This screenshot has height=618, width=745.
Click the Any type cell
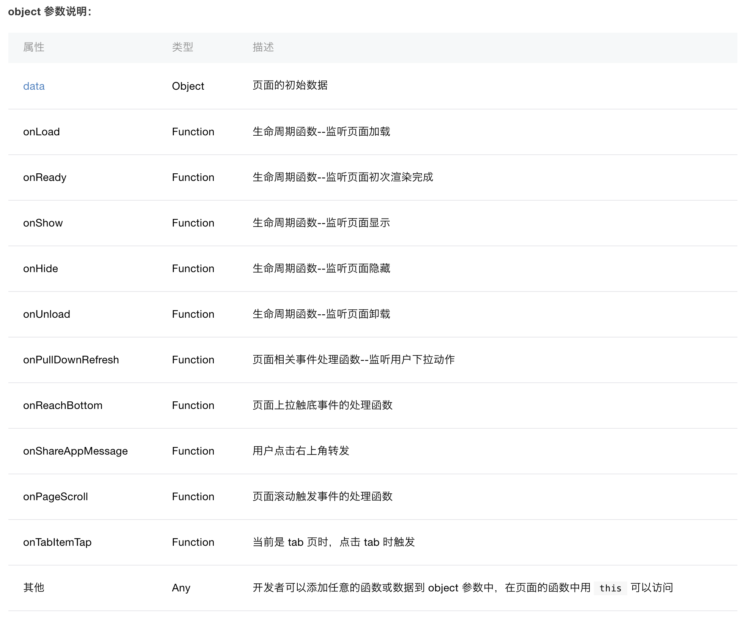181,588
